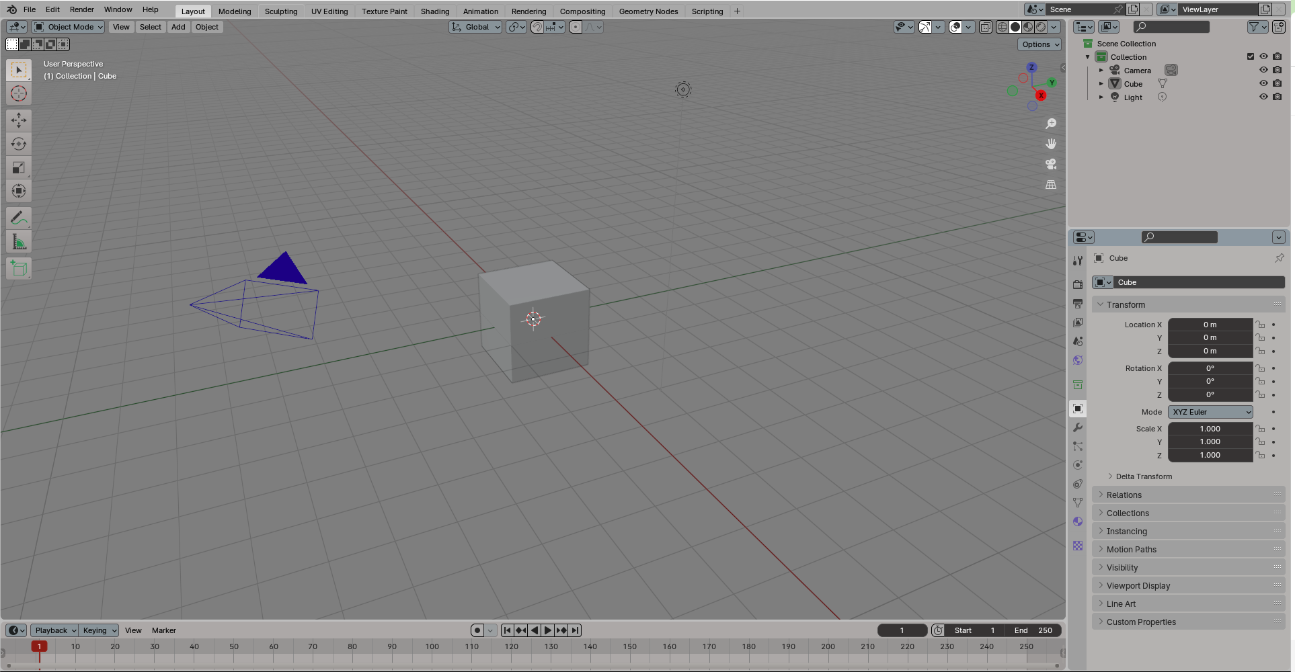The height and width of the screenshot is (672, 1295).
Task: Activate the Select Box tool
Action: [x=19, y=71]
